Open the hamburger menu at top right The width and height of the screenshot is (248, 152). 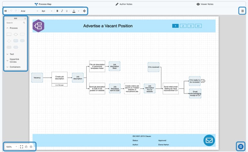pyautogui.click(x=242, y=11)
